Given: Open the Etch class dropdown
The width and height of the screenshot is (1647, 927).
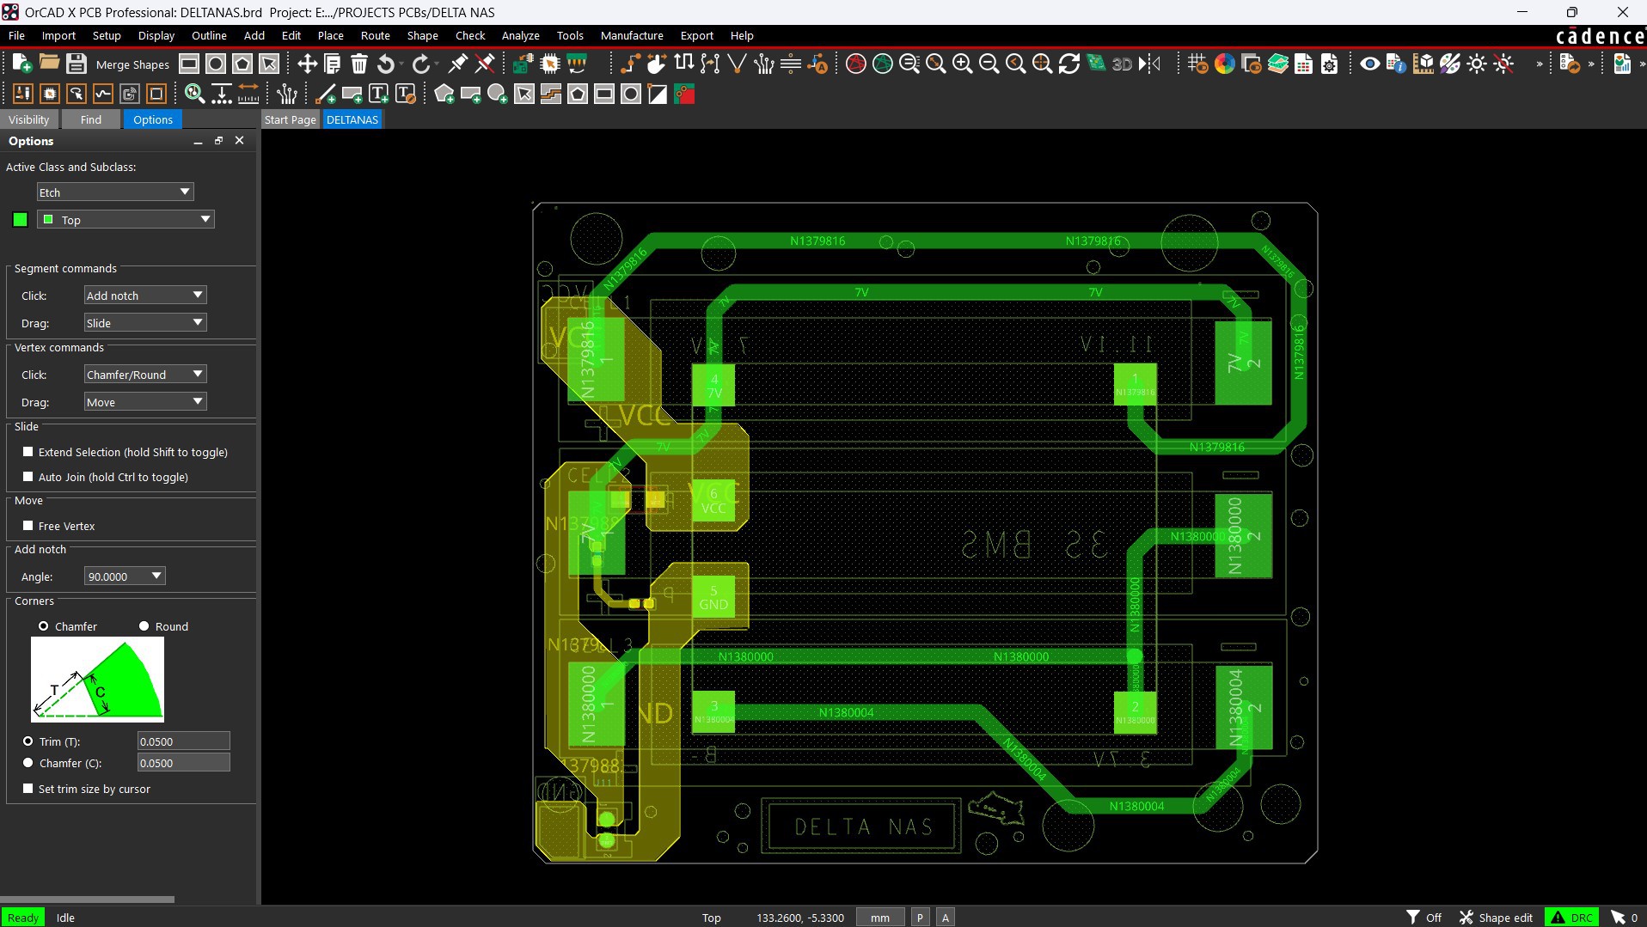Looking at the screenshot, I should [114, 192].
